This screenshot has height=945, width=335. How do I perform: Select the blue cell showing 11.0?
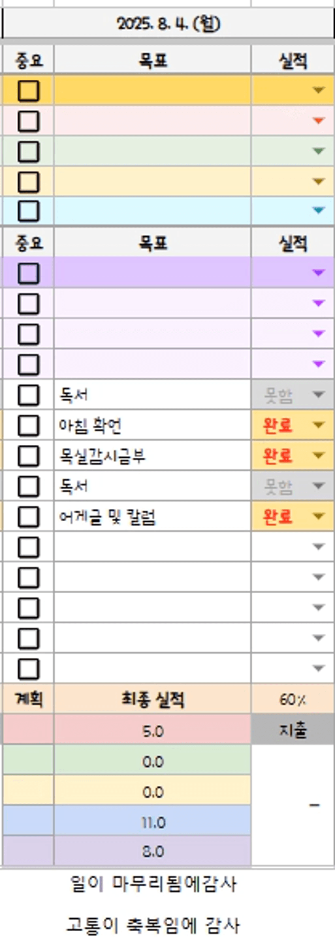pyautogui.click(x=152, y=821)
